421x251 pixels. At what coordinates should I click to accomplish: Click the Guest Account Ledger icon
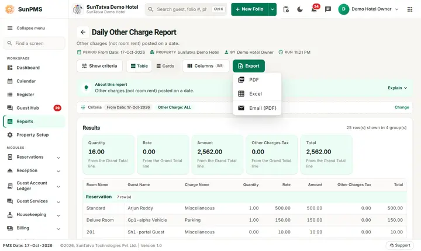click(10, 186)
